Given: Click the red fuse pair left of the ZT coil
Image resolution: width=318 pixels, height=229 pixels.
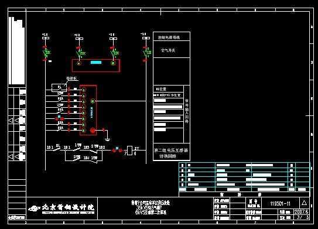Looking at the screenshot, I should [117, 151].
